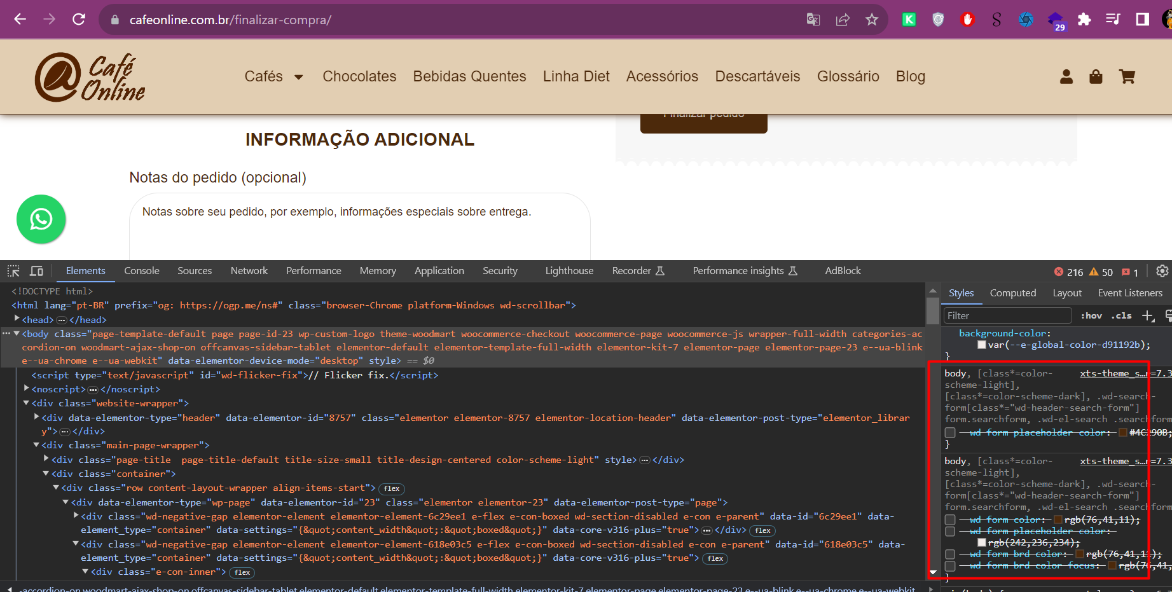Open the background-color white swatch

(x=982, y=345)
